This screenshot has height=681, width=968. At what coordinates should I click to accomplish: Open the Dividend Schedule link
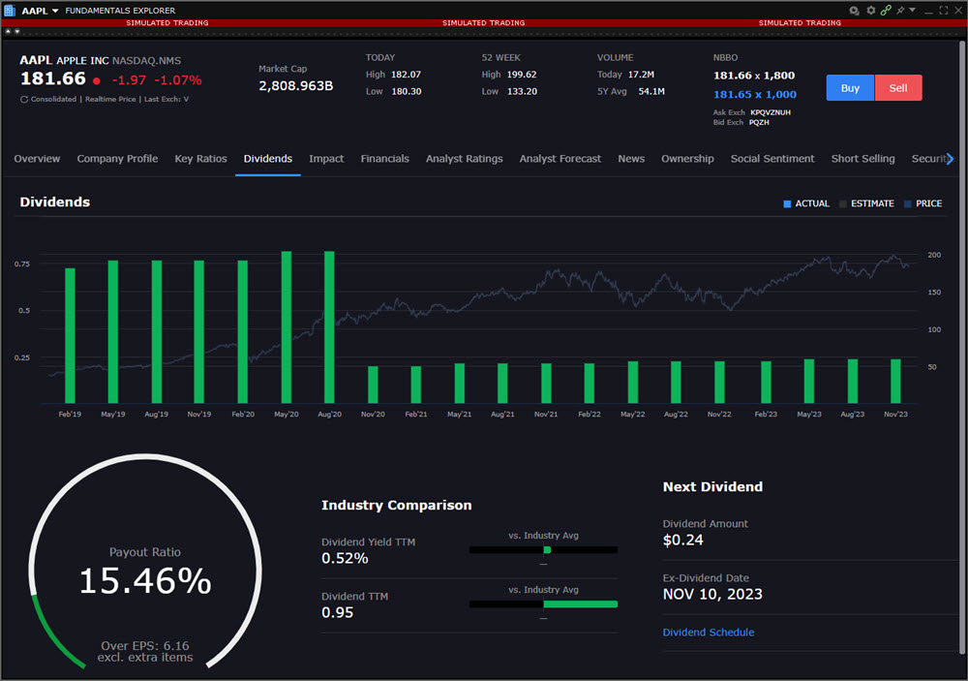coord(709,633)
